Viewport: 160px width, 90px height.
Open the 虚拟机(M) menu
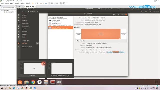pos(17,3)
